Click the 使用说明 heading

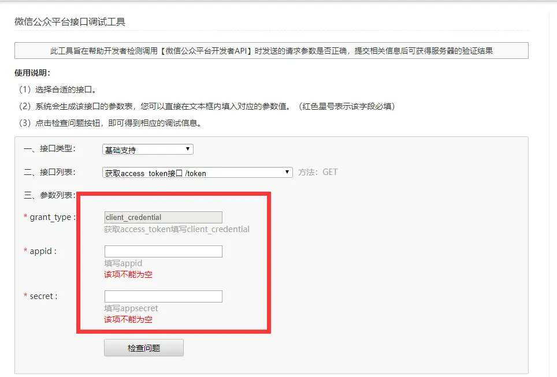coord(32,73)
